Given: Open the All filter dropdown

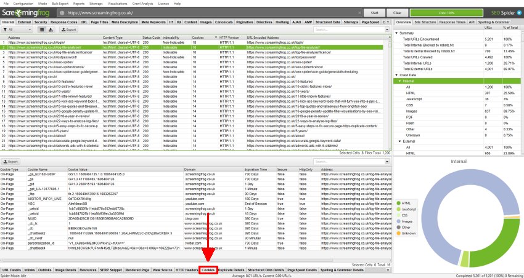Looking at the screenshot, I should [17, 30].
